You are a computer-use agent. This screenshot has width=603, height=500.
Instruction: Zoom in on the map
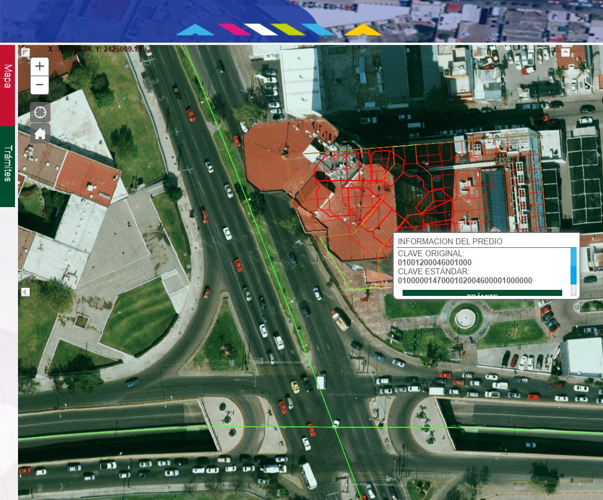tap(40, 66)
